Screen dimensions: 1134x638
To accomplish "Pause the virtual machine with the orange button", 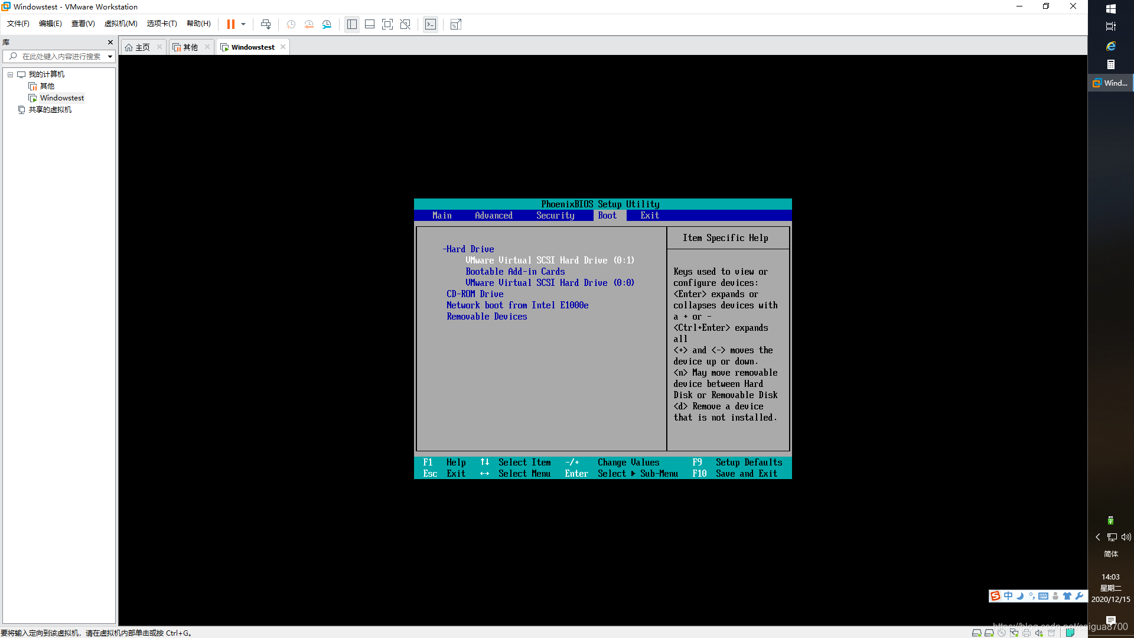I will click(231, 24).
